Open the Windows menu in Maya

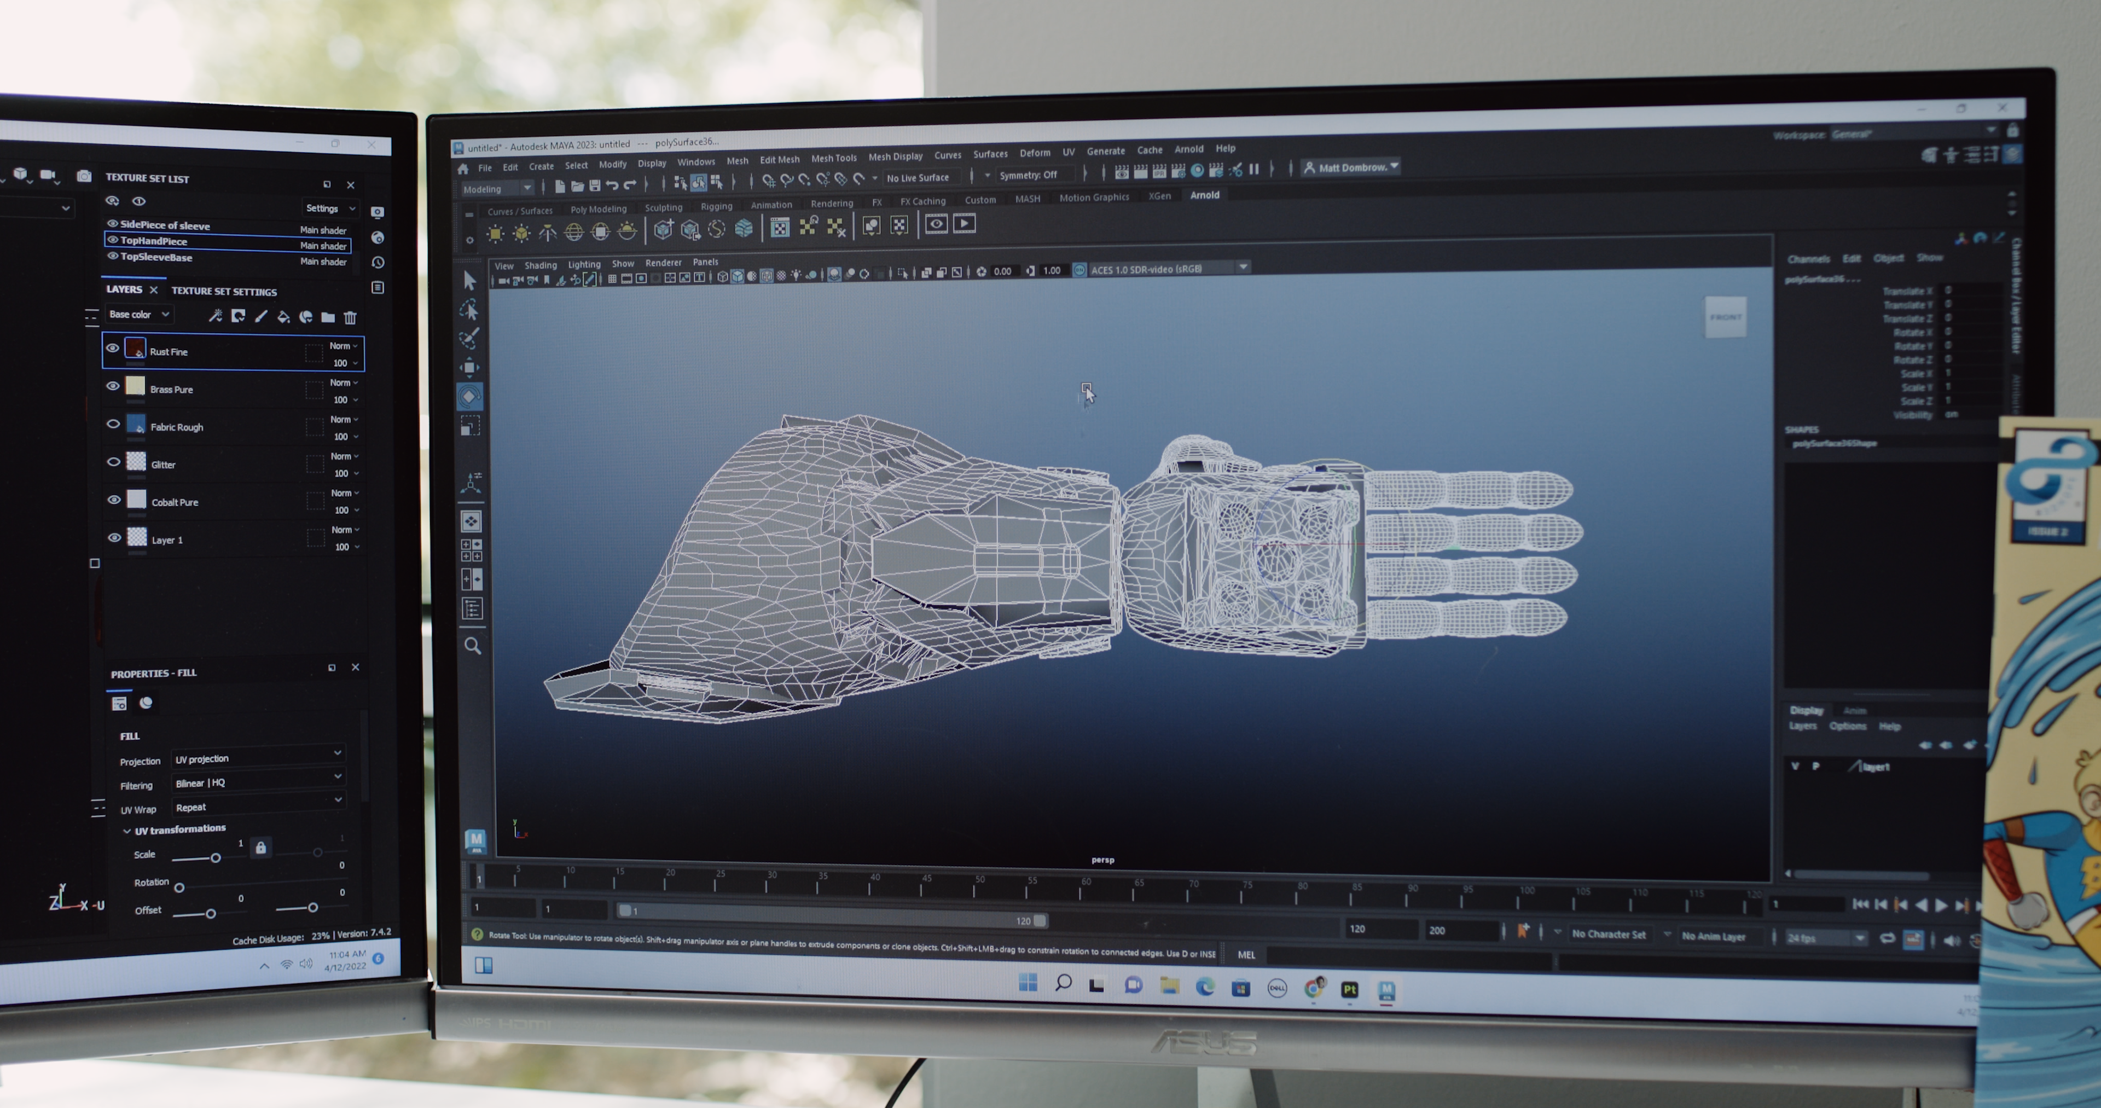(696, 161)
